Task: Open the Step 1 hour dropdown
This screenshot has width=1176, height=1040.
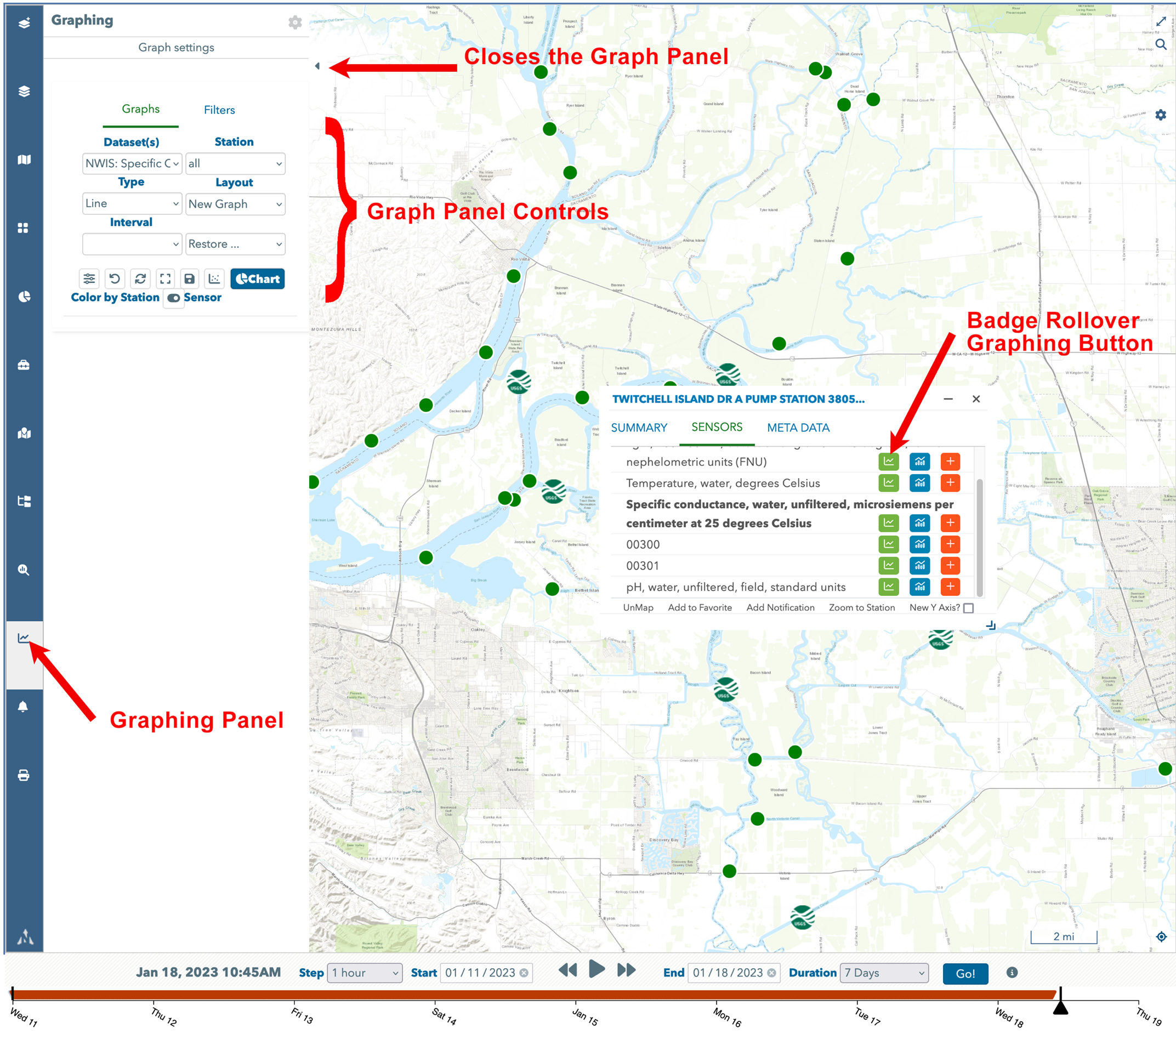Action: point(364,973)
